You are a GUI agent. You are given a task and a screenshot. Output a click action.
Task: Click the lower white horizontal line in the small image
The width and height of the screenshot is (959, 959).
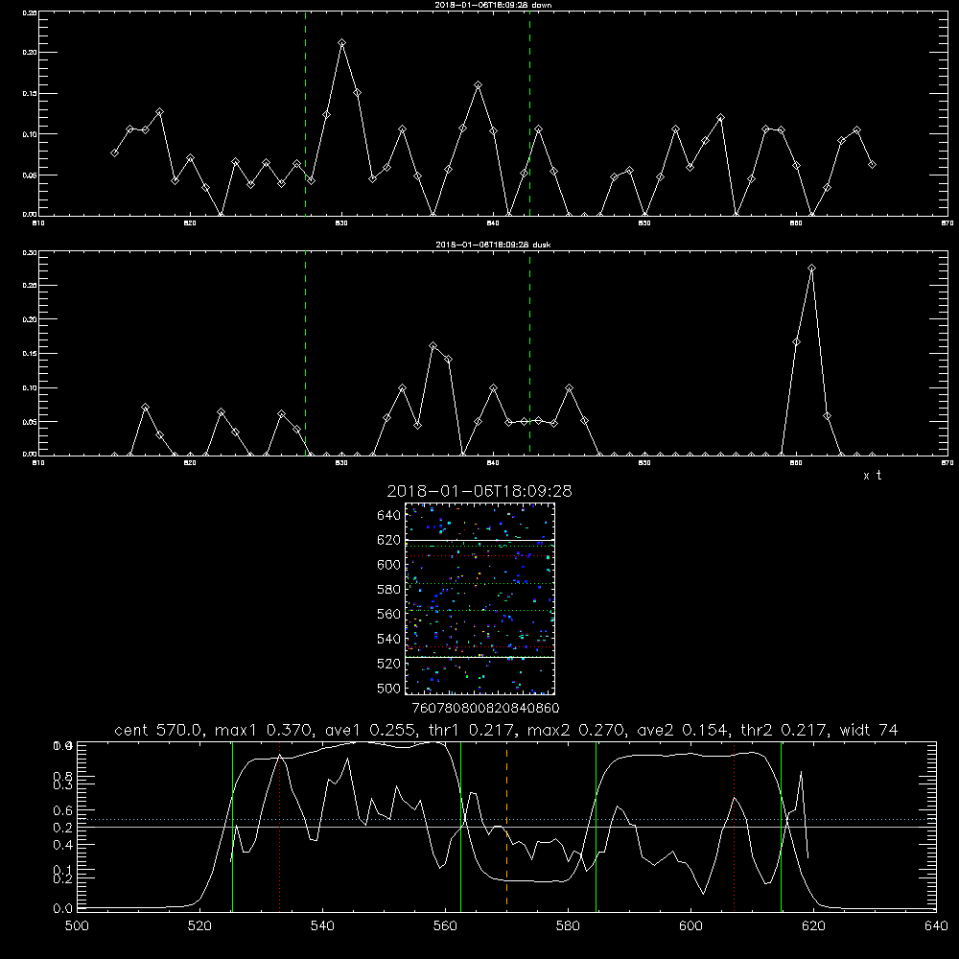tap(480, 658)
